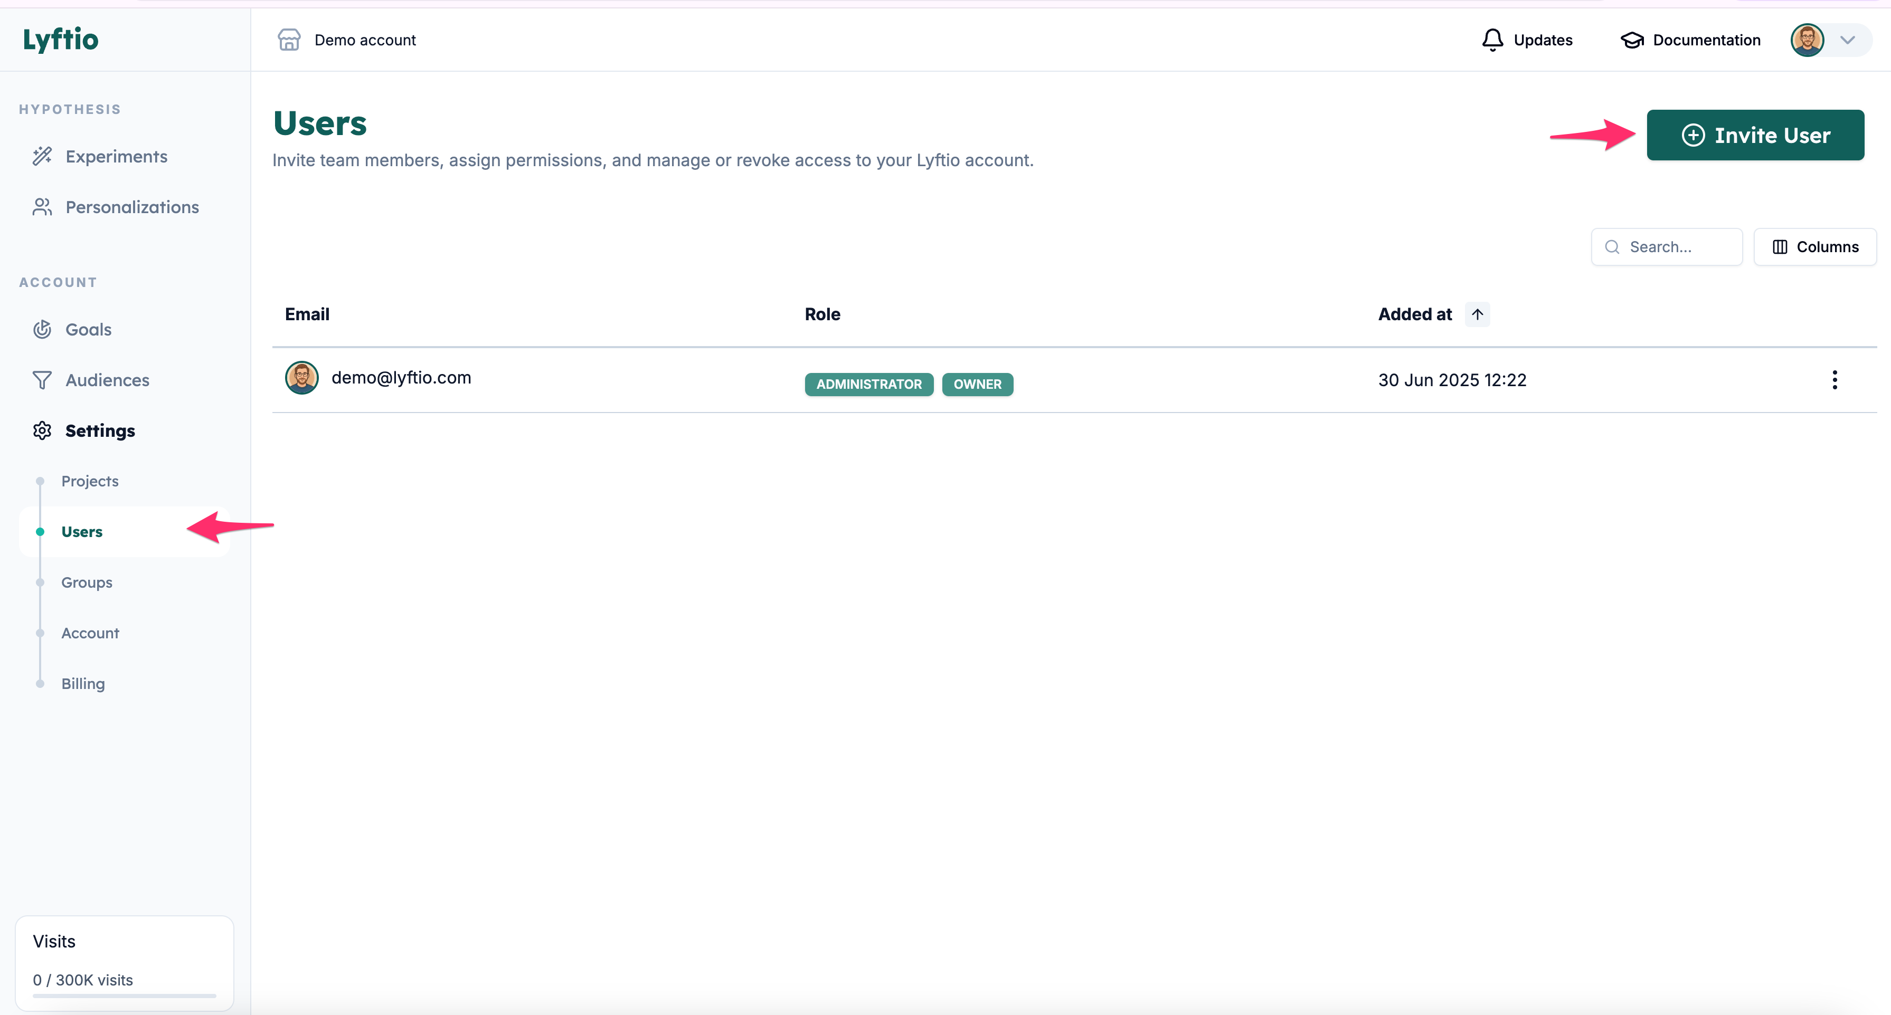Collapse the Settings menu

click(100, 430)
